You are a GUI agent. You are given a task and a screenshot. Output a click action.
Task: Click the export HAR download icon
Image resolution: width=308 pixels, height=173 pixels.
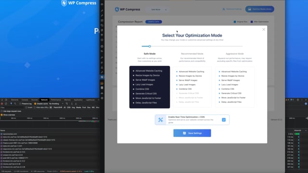click(76, 104)
